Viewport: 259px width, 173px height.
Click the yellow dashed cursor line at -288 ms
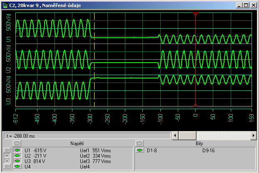pyautogui.click(x=95, y=59)
